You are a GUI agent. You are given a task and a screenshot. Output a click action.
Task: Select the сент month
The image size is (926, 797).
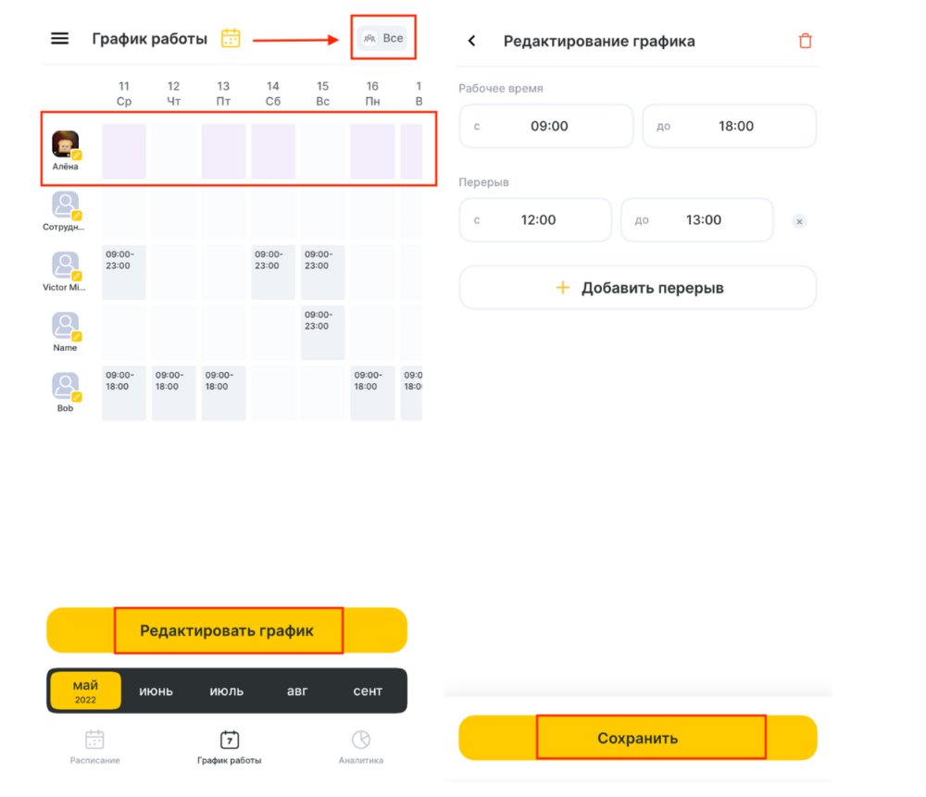pos(368,691)
